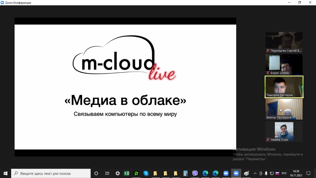Click the shared slide title «Медиа в облаке»
316x178 pixels.
125,101
